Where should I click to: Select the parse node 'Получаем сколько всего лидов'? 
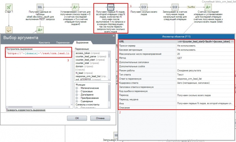click(x=144, y=7)
